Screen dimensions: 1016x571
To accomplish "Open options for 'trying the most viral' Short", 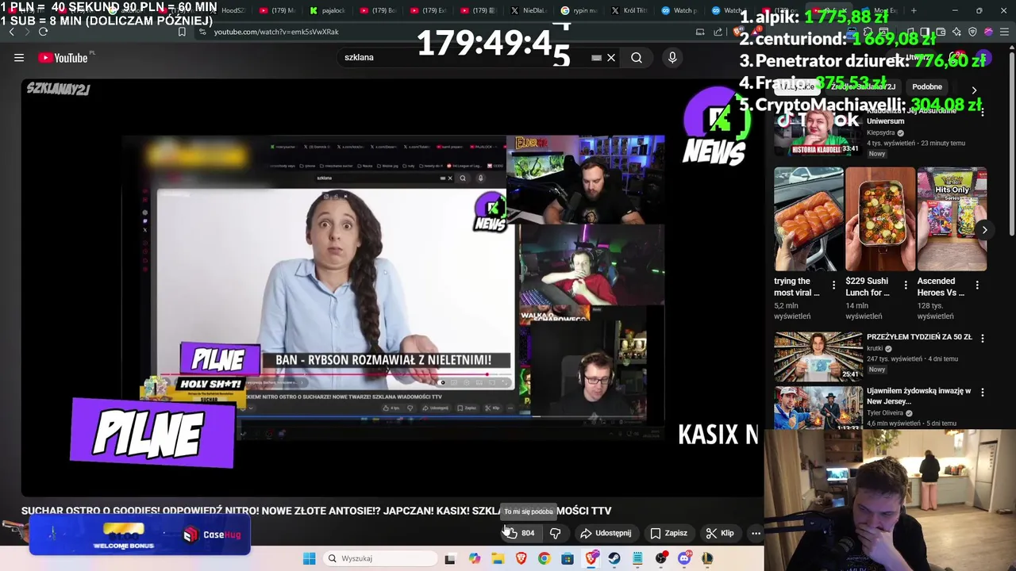I will [833, 285].
